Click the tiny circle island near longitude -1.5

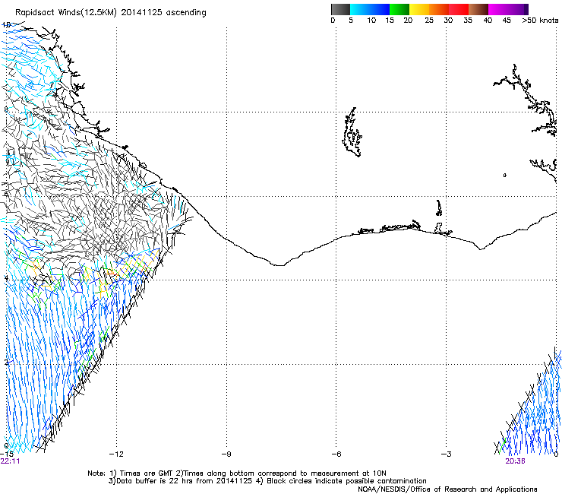click(504, 175)
